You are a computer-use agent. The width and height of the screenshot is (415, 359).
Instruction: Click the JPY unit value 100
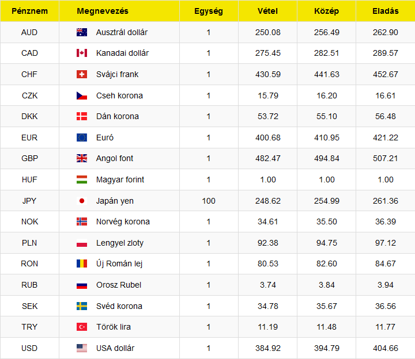coord(209,201)
